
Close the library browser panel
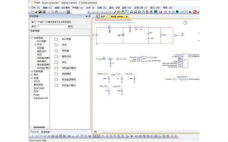point(89,16)
